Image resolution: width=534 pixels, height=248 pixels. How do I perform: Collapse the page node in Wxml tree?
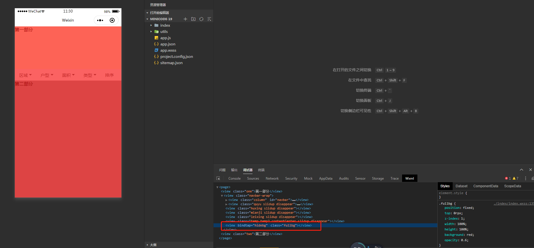pos(218,187)
